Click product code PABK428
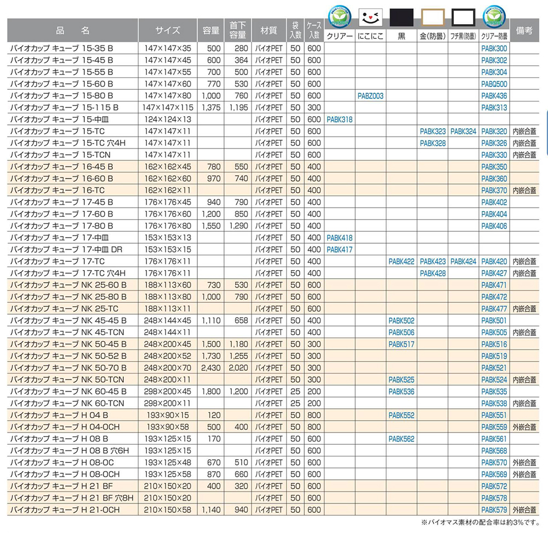The width and height of the screenshot is (548, 533). click(x=433, y=273)
